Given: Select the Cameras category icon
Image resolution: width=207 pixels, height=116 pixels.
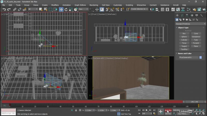Looking at the screenshot, I should tap(187, 20).
